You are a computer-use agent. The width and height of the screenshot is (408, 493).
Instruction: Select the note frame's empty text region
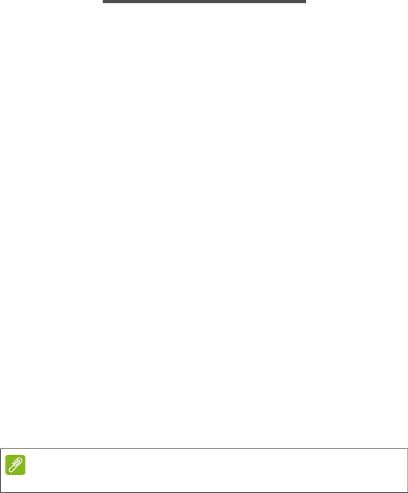216,470
